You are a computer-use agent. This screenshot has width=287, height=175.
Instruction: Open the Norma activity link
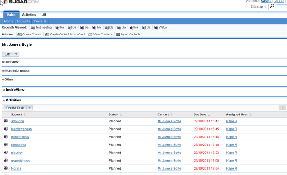pos(16,168)
